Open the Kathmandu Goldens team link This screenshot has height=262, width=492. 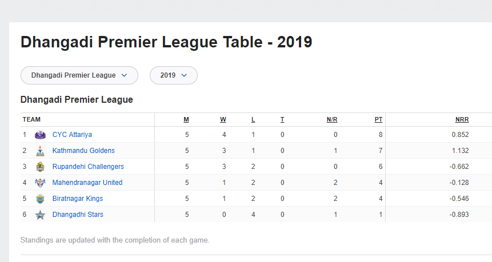pos(83,151)
